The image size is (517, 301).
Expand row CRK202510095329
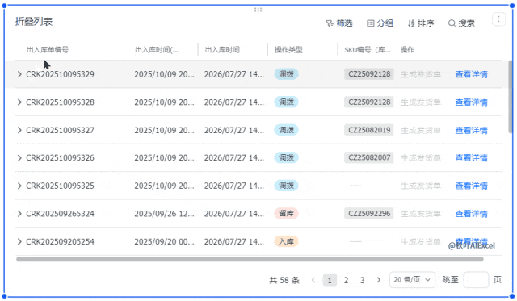19,74
